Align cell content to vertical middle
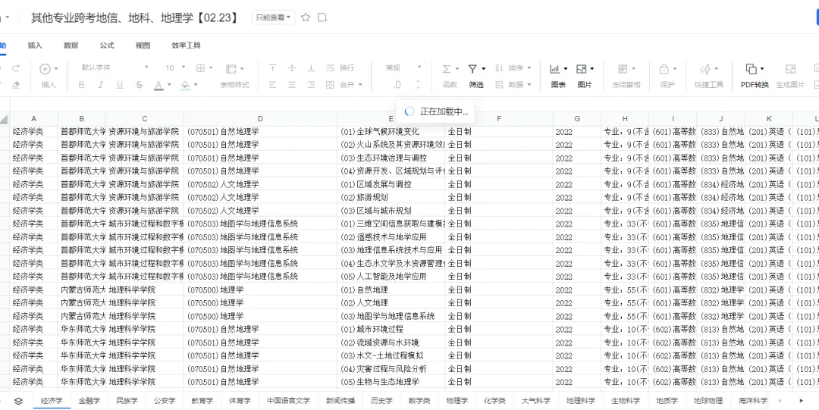 pos(292,68)
